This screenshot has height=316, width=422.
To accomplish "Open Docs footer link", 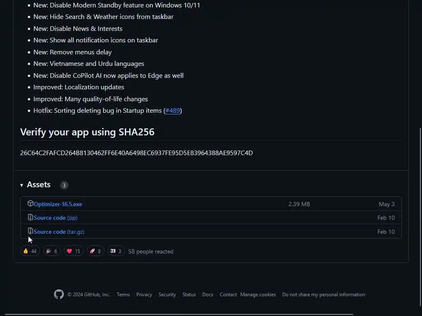I will [208, 295].
